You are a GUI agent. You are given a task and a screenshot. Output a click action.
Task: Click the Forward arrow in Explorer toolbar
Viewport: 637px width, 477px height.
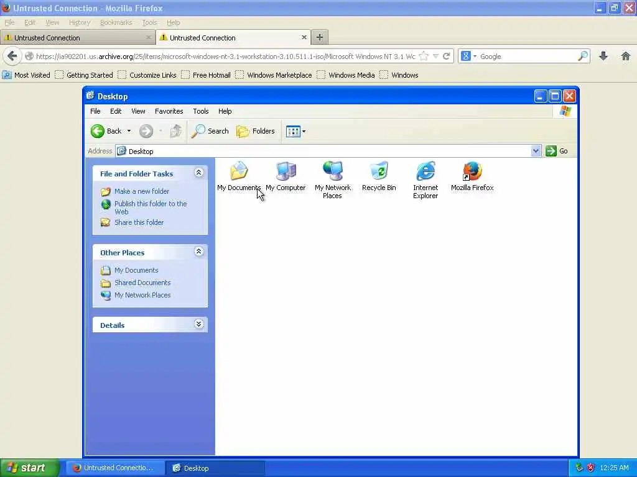pyautogui.click(x=146, y=131)
